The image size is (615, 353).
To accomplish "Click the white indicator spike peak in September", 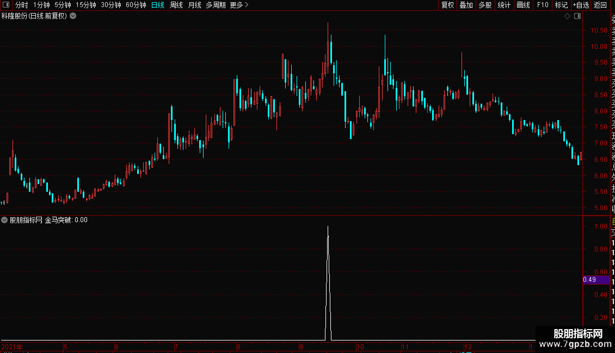I will (x=328, y=227).
